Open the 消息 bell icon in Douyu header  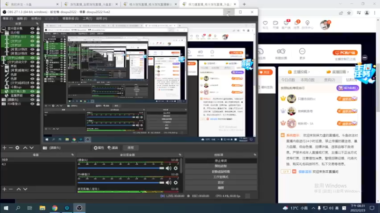pos(296,23)
